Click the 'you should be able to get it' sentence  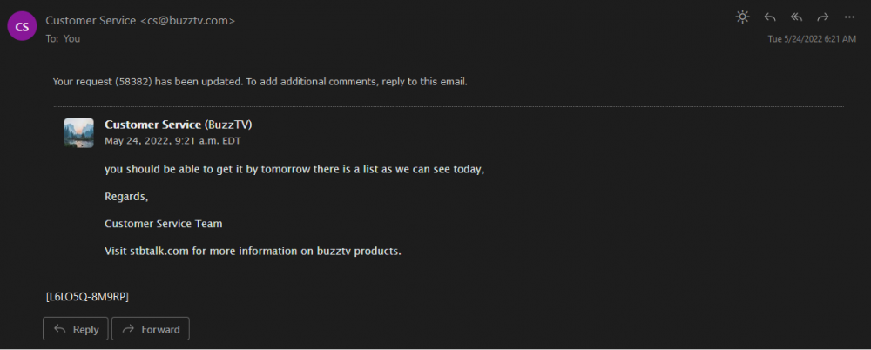pos(294,169)
